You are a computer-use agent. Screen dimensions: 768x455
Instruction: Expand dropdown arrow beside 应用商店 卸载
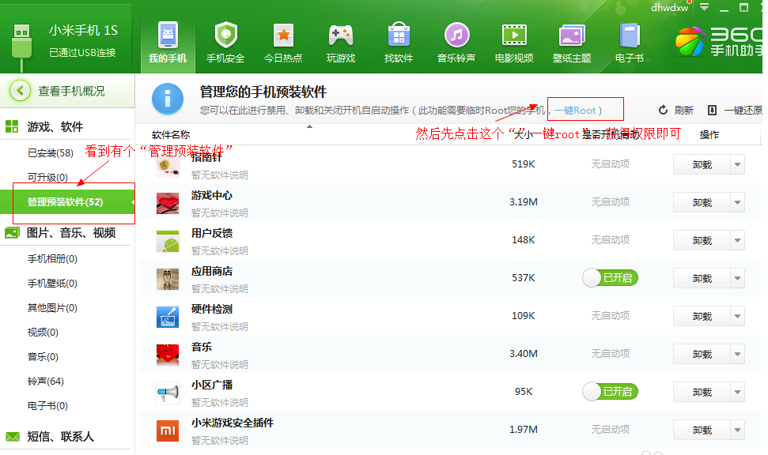[737, 278]
